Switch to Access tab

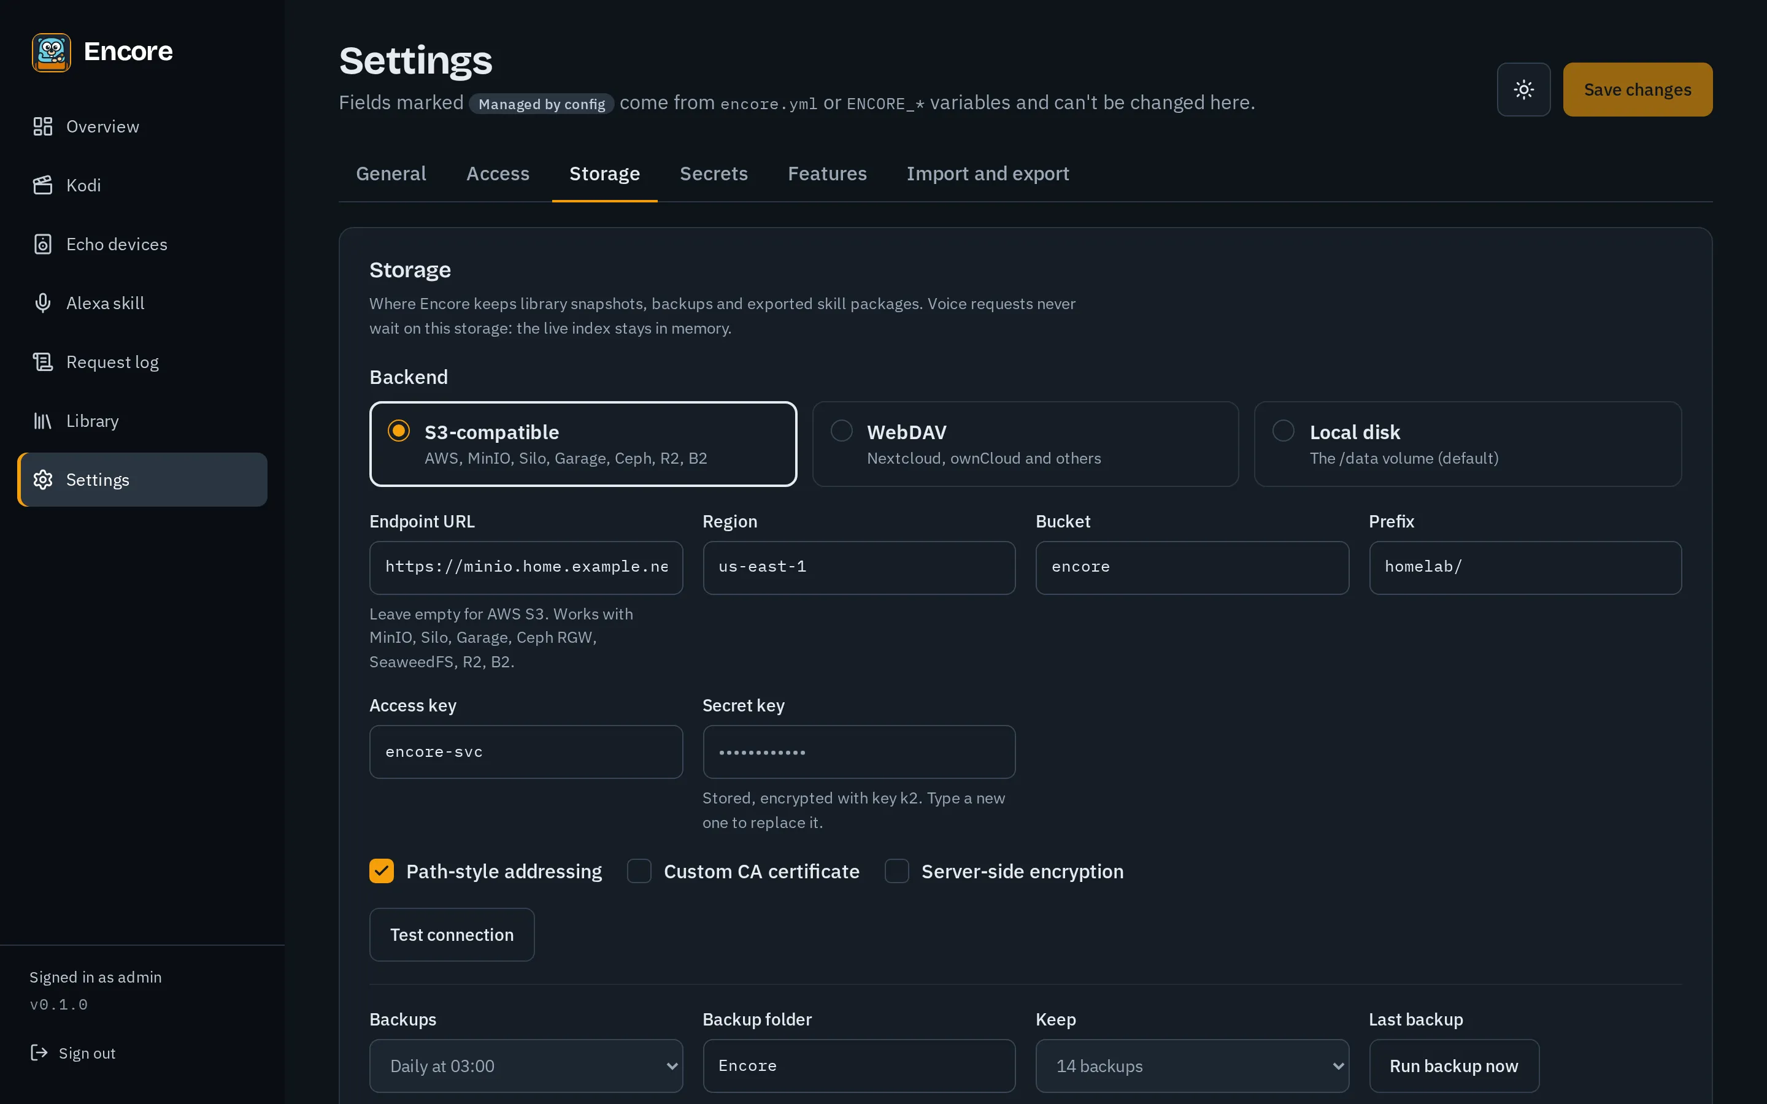(x=497, y=174)
